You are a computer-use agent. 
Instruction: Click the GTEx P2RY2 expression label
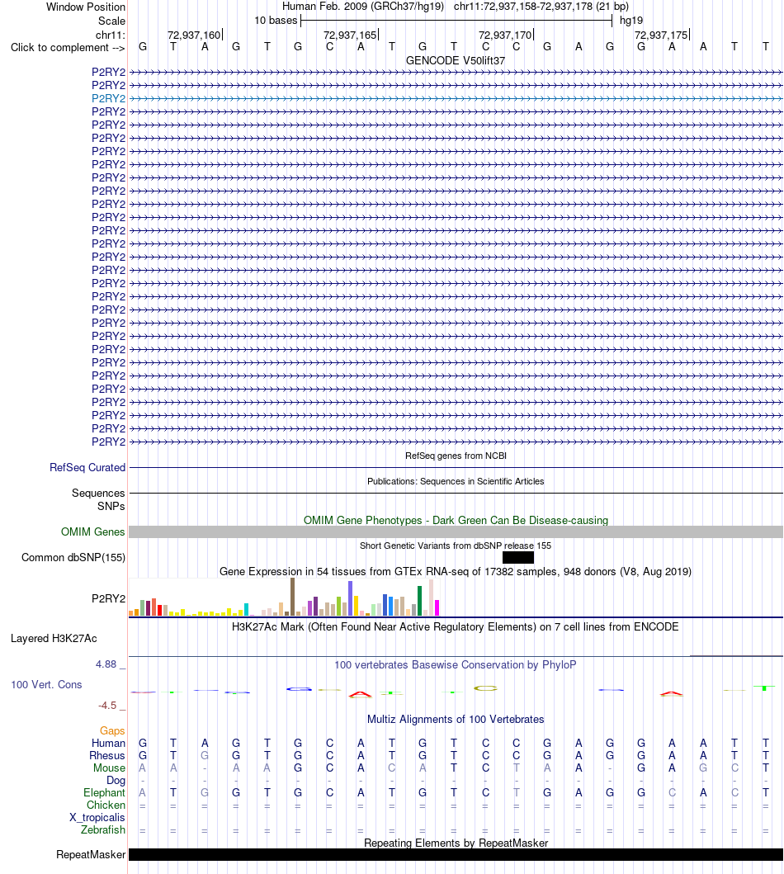pyautogui.click(x=109, y=598)
